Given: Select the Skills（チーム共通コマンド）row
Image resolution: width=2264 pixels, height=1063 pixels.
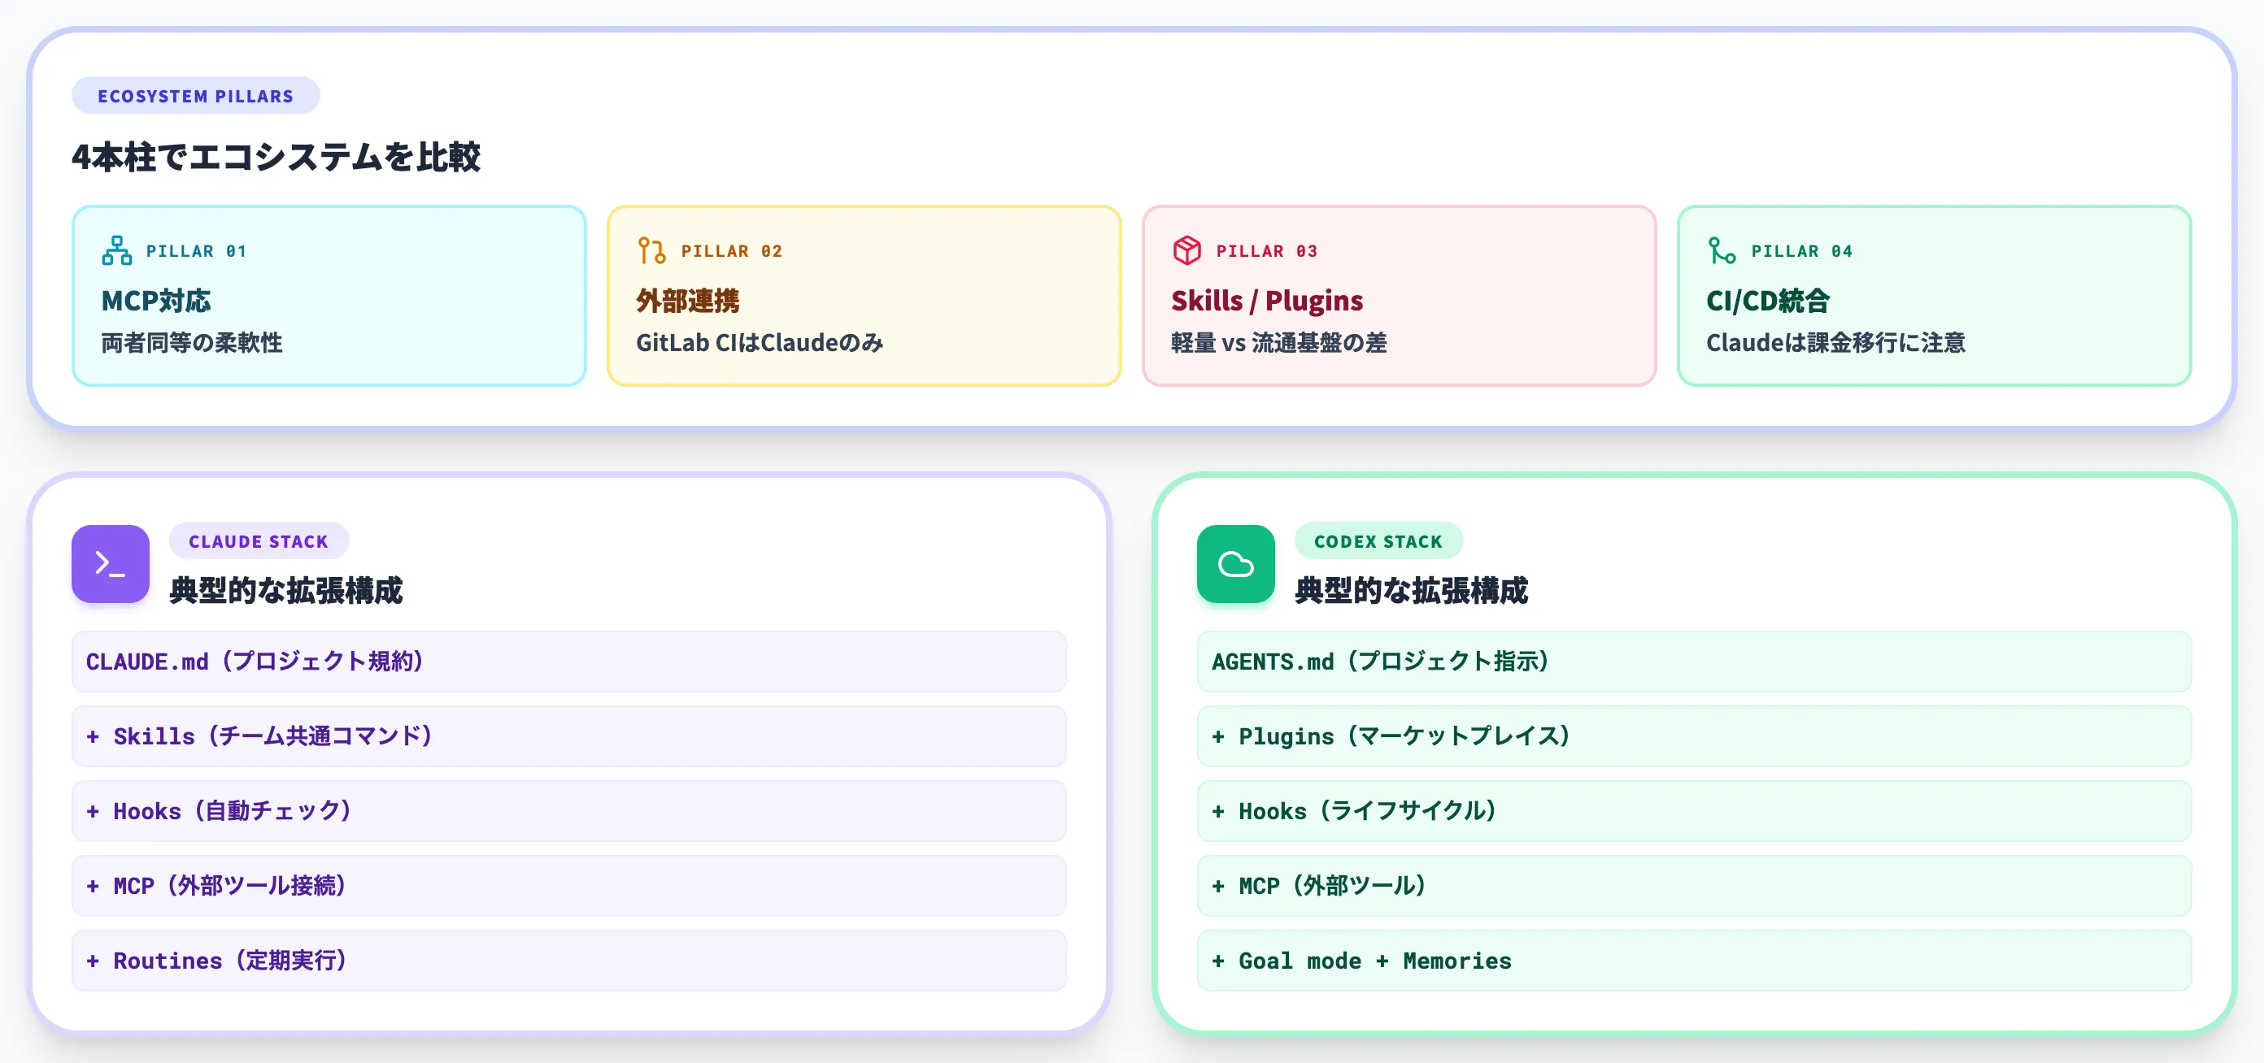Looking at the screenshot, I should click(569, 736).
